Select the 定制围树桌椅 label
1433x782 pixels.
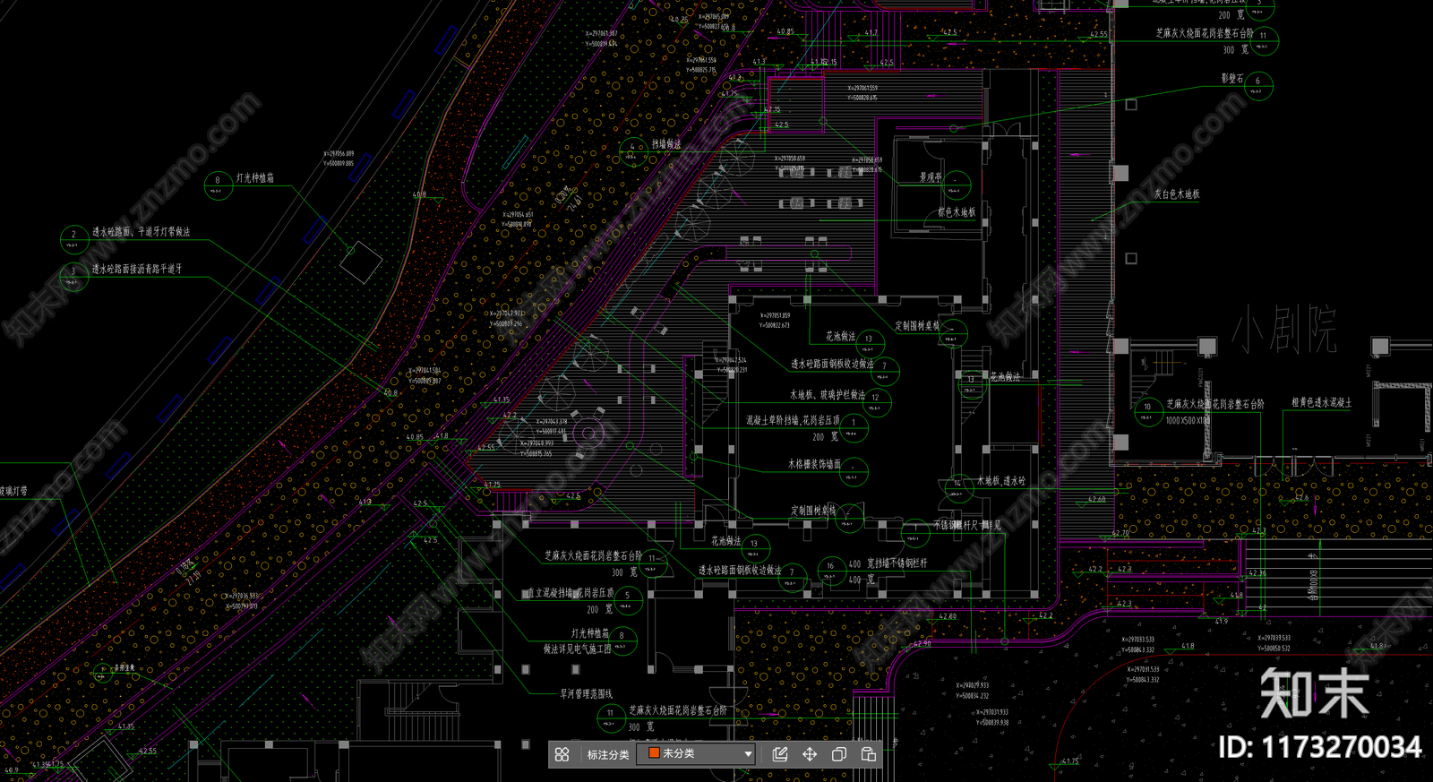(x=917, y=326)
